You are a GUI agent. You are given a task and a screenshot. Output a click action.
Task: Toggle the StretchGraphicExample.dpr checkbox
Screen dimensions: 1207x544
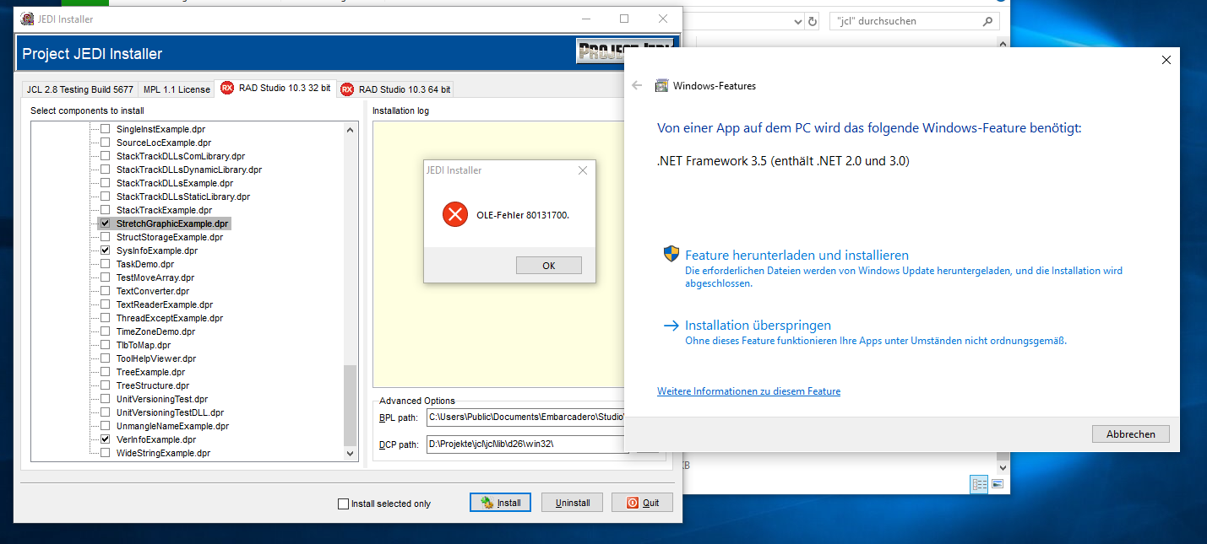106,224
